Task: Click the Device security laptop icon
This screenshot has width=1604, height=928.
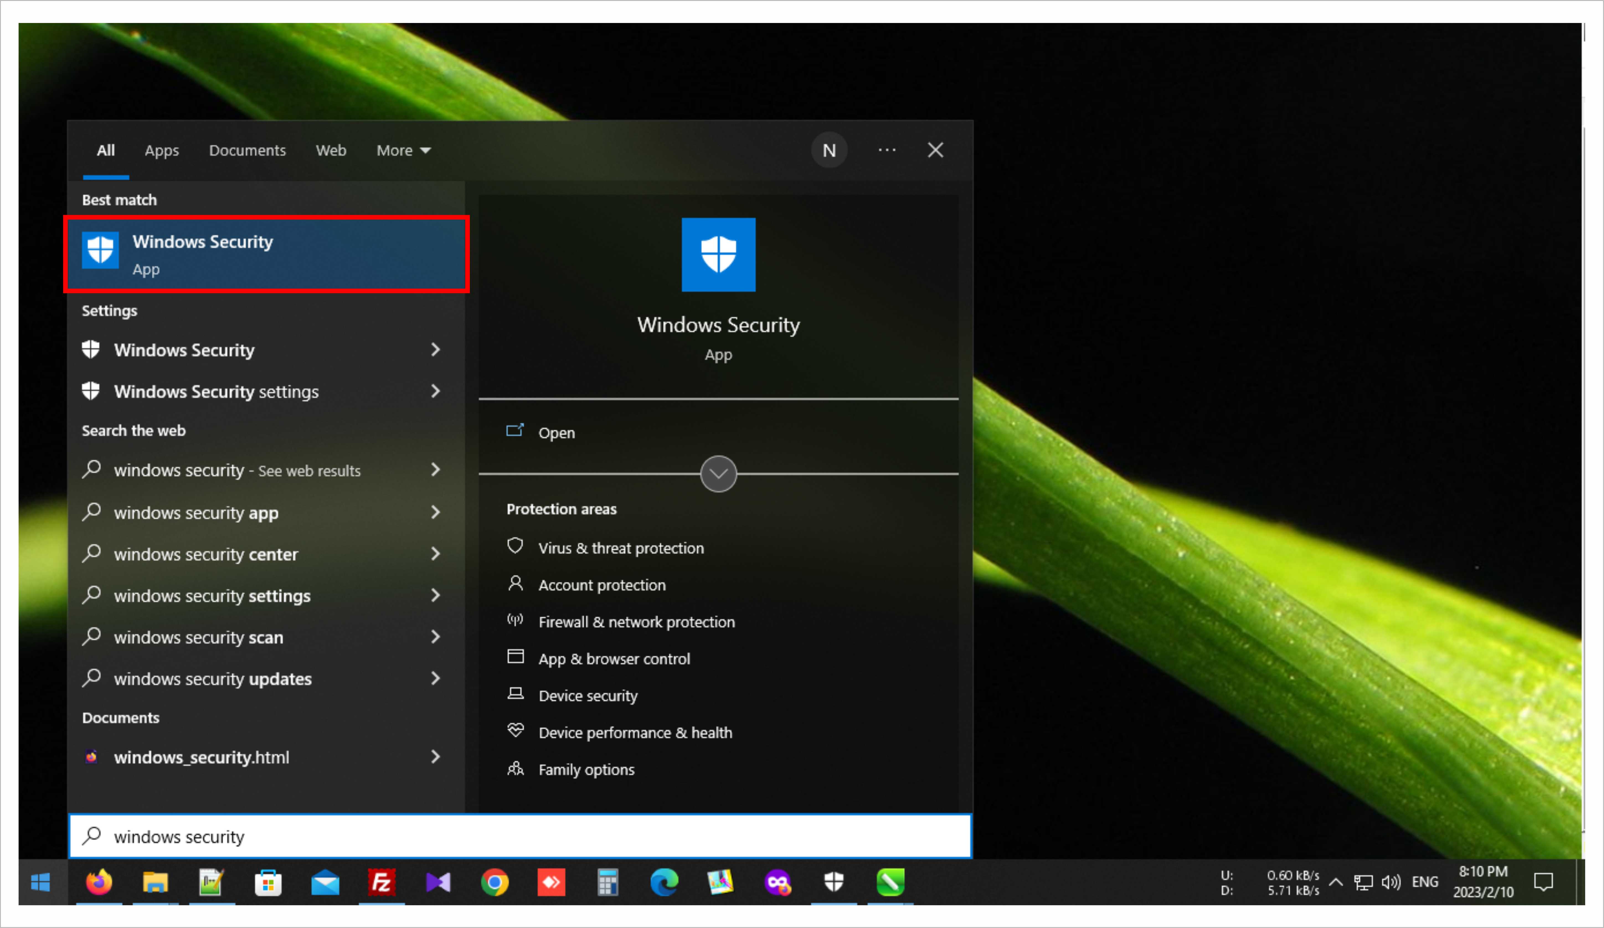Action: coord(515,694)
